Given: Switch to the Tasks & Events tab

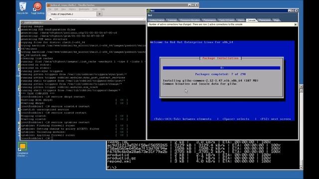Looking at the screenshot, I should [x=226, y=20].
